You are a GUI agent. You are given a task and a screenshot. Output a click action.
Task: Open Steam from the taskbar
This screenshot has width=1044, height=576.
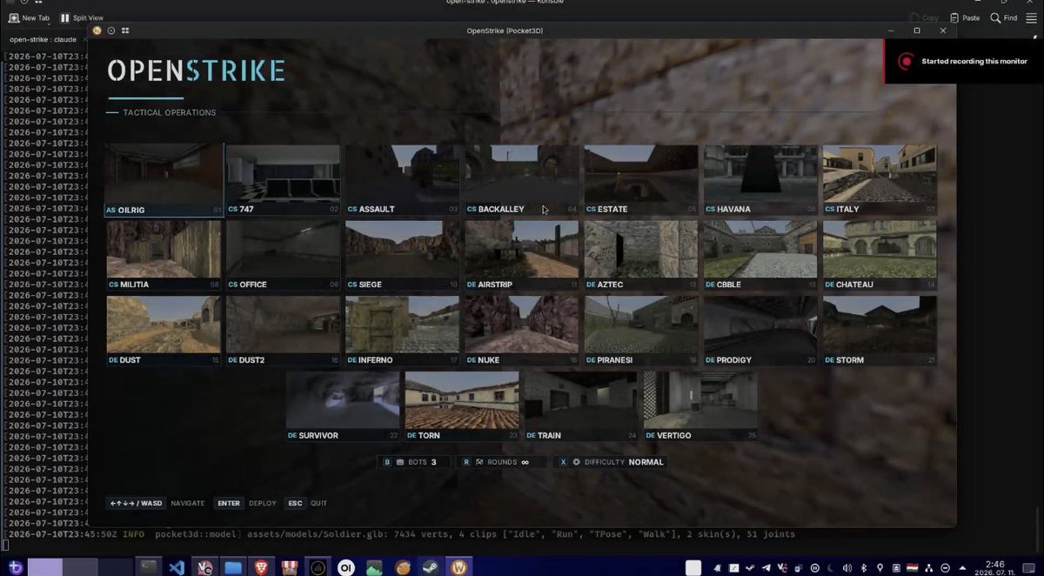431,567
